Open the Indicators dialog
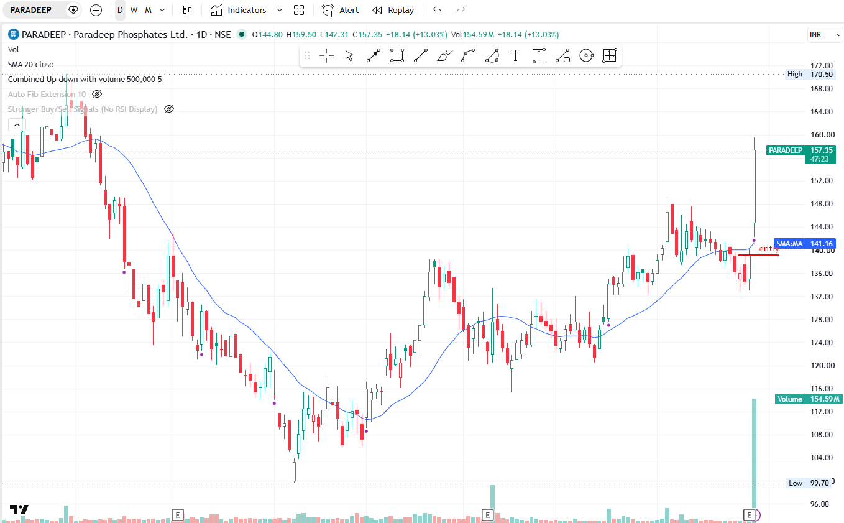Screen dimensions: 844x523 pos(238,10)
